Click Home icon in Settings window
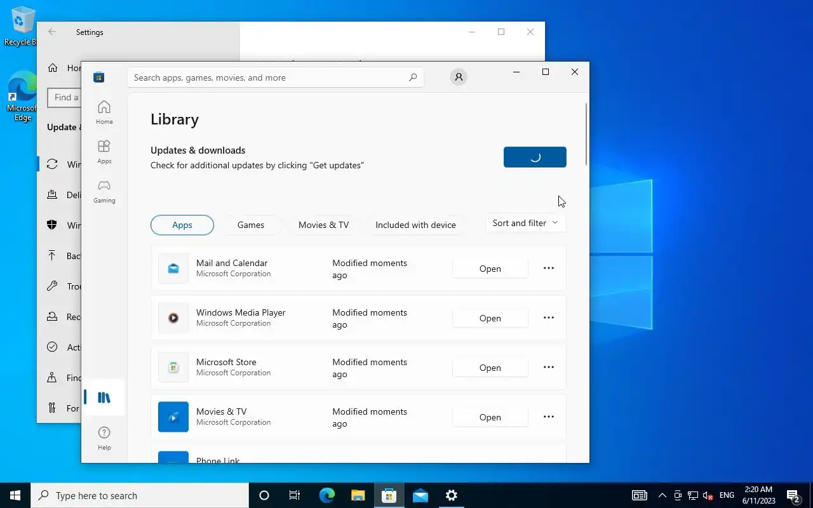 [x=53, y=68]
